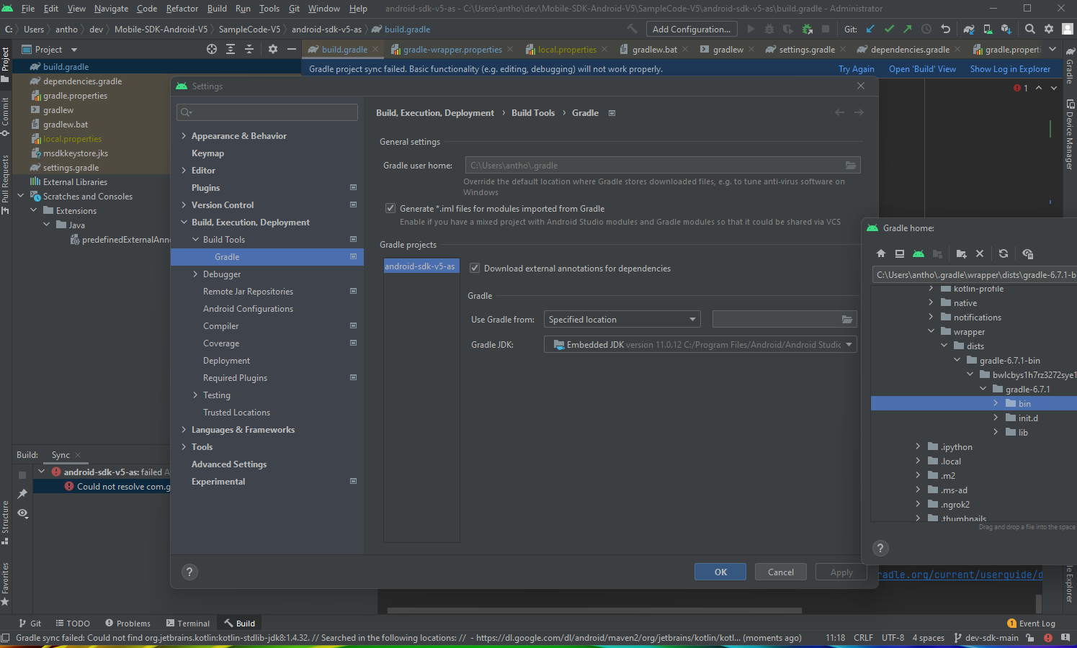This screenshot has height=648, width=1077.
Task: Click New Folder icon in Gradle home dialog
Action: [x=961, y=253]
